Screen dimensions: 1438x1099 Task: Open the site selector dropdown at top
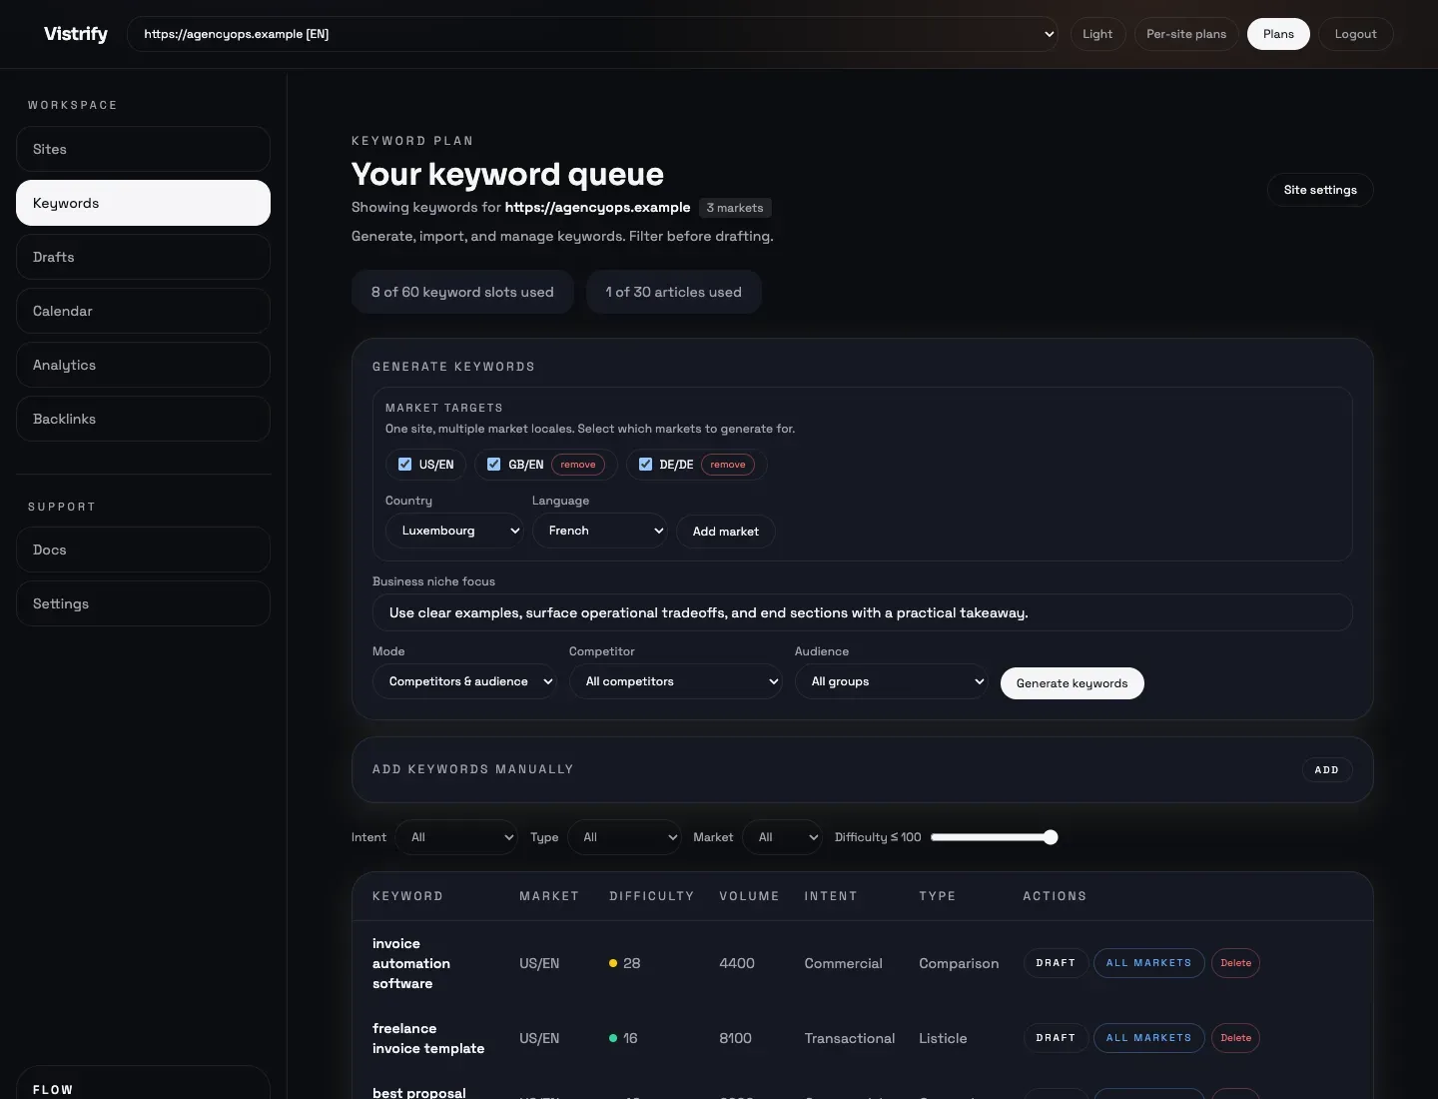591,34
